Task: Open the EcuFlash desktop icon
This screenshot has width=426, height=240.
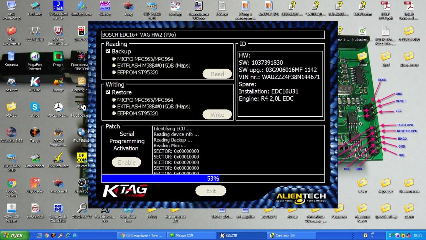Action: pos(35,6)
